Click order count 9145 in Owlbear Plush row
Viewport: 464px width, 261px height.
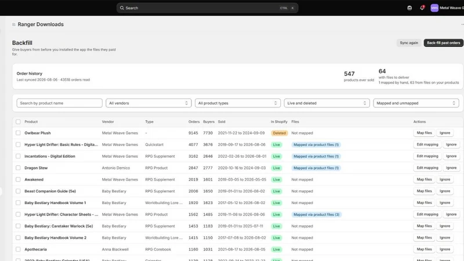pos(193,133)
